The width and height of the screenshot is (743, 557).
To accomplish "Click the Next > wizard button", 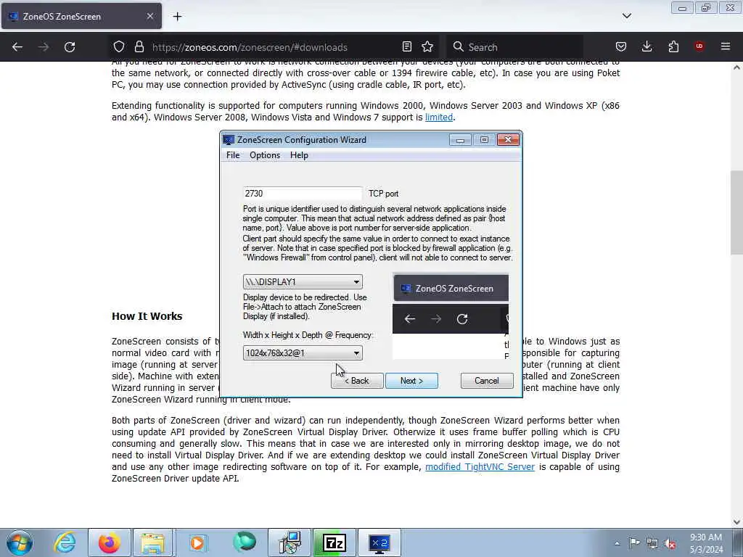I will 411,381.
